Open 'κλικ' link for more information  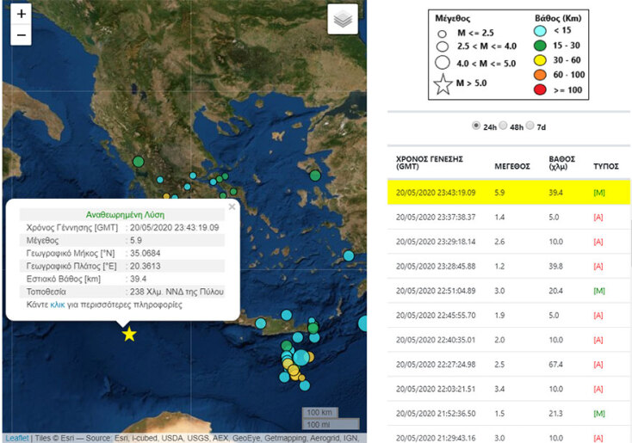coord(58,305)
